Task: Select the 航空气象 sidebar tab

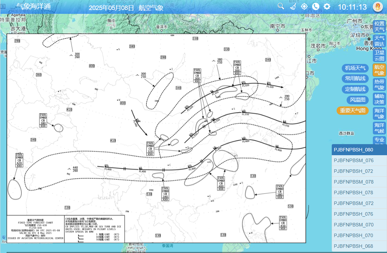Action: pyautogui.click(x=379, y=70)
